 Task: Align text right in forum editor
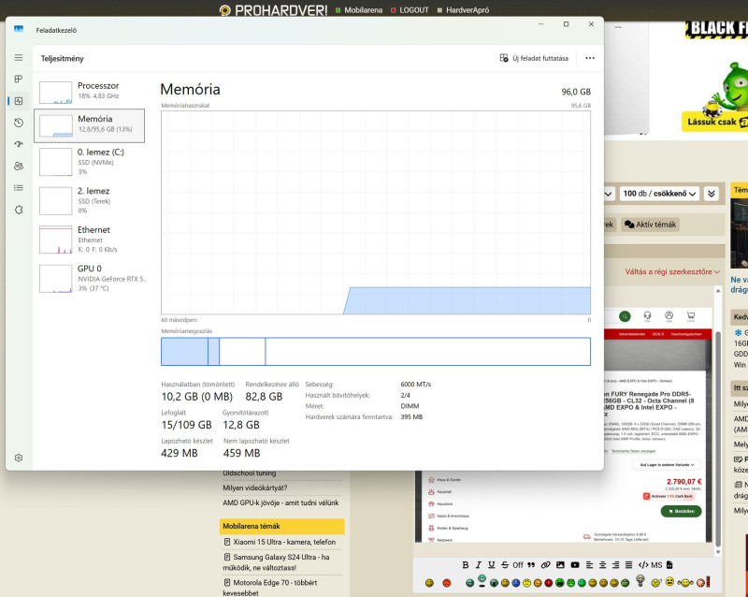click(615, 565)
